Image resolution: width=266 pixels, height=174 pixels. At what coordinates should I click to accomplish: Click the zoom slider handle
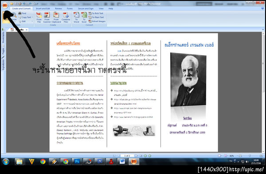250,156
